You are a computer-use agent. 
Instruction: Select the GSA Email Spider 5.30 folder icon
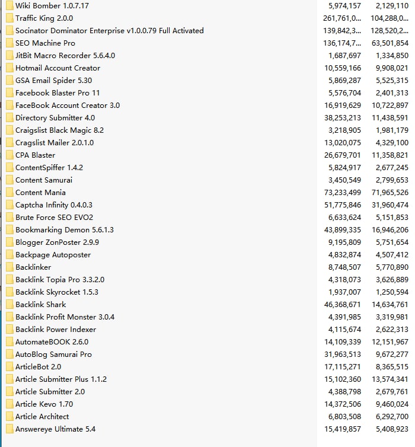(9, 80)
